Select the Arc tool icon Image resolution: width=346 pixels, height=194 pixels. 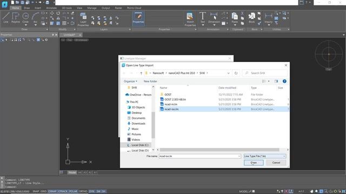click(x=35, y=16)
